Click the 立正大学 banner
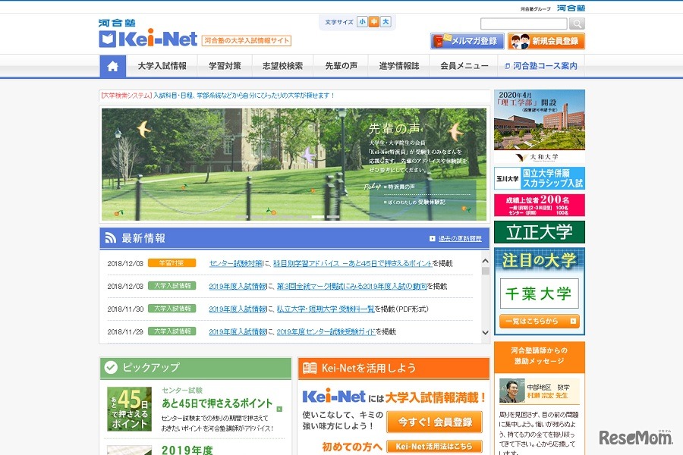The height and width of the screenshot is (455, 683). point(540,232)
